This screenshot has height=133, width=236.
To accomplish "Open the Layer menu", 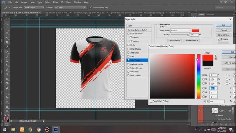I will 32,3.
